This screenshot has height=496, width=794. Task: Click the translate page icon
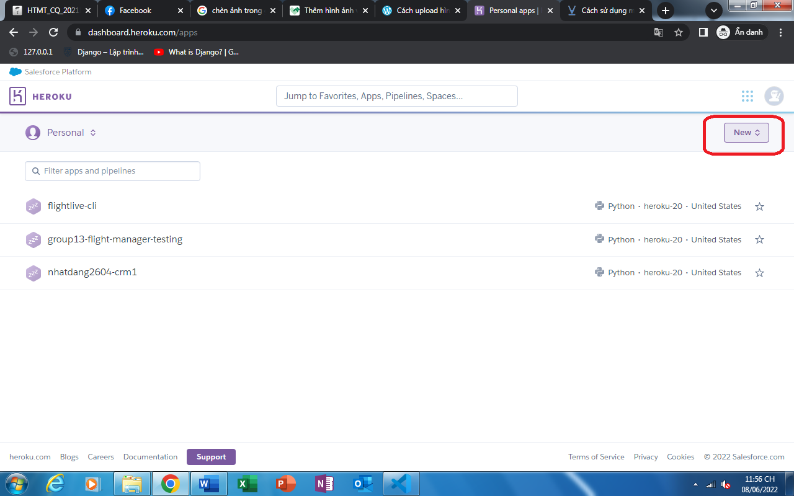click(x=659, y=32)
